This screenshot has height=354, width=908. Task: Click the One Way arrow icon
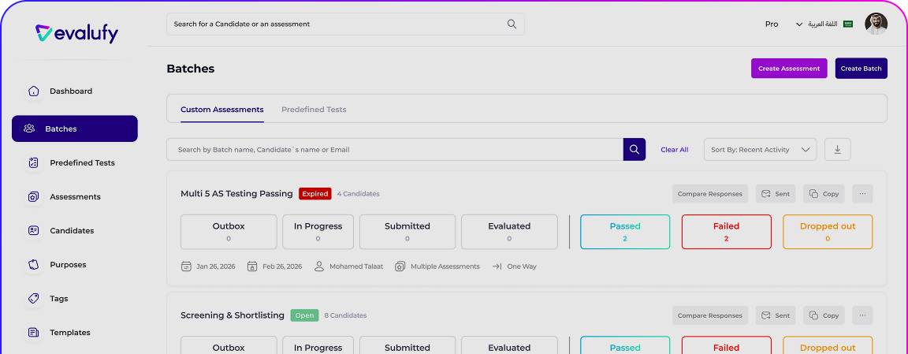tap(497, 266)
